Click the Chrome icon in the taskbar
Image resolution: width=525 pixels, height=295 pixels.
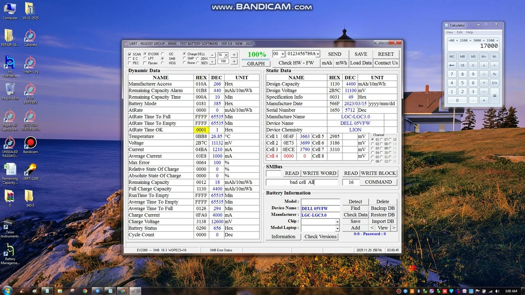[x=85, y=291]
